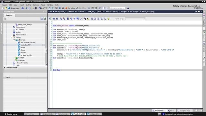Collapse the VB scripts tree node
The height and width of the screenshot is (116, 206).
(14, 40)
